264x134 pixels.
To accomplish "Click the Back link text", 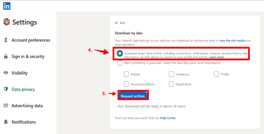I will point(122,23).
